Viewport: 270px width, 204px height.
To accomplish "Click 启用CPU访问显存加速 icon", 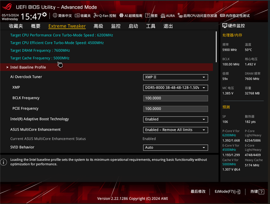I will [180, 15].
